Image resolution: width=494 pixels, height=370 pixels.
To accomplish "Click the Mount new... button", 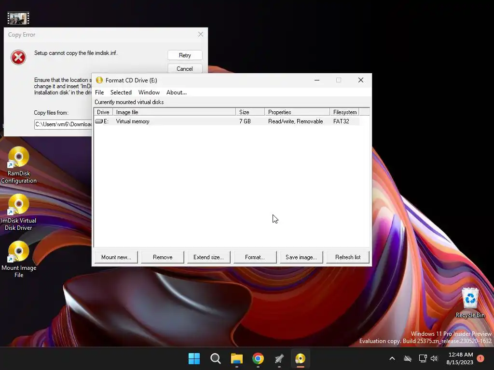I will pyautogui.click(x=116, y=257).
